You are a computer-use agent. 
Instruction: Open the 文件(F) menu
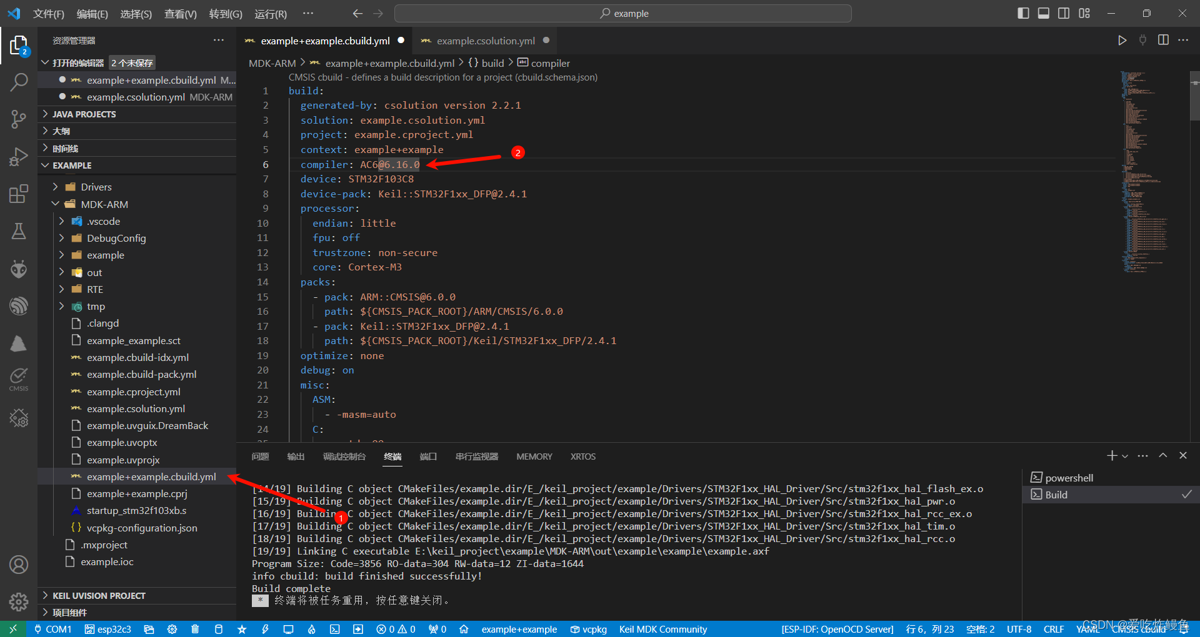[49, 14]
